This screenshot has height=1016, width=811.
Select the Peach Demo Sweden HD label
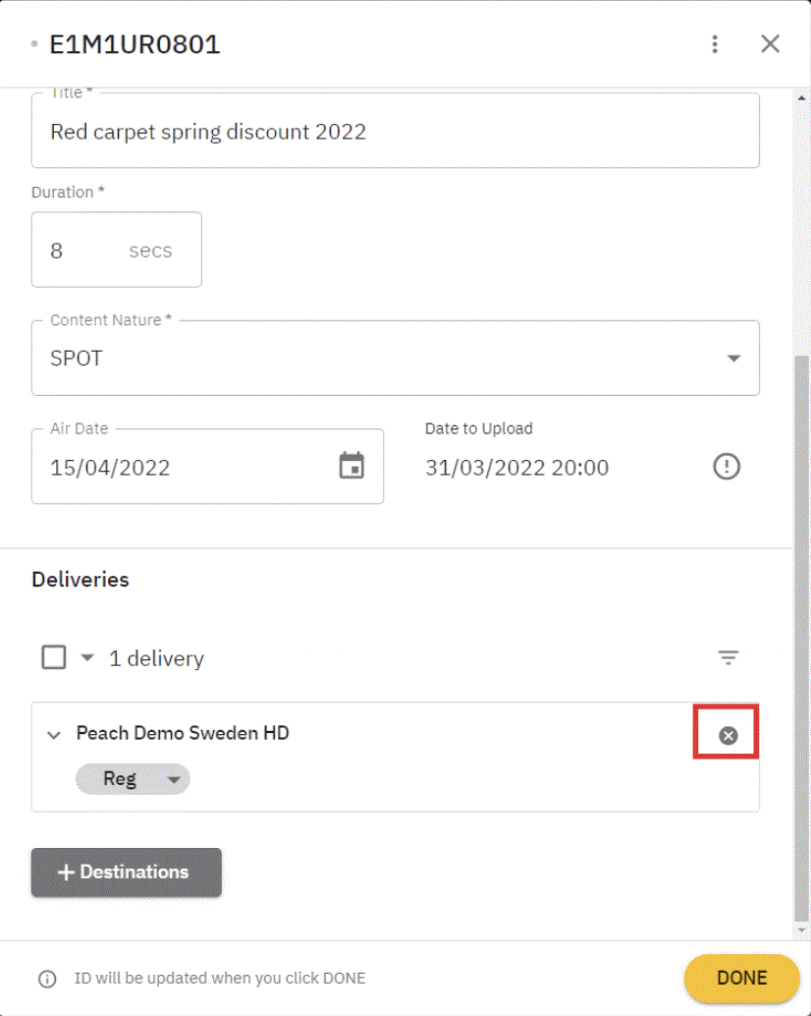183,733
